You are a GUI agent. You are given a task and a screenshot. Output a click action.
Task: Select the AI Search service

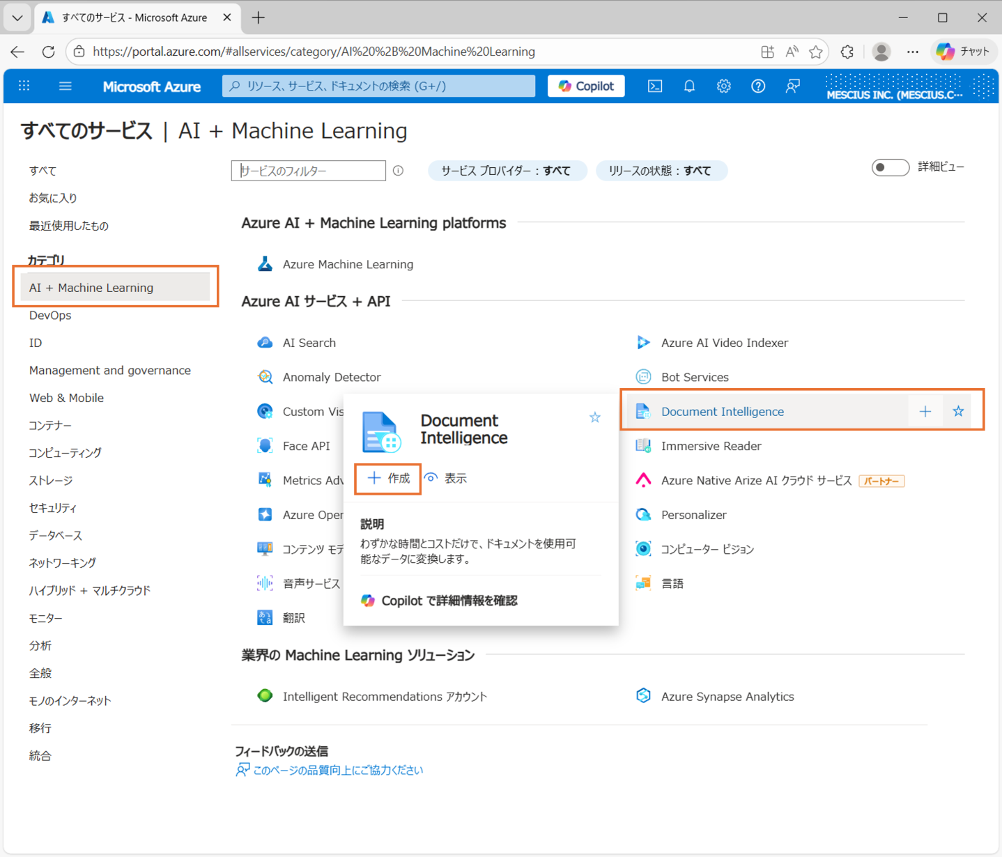point(309,342)
